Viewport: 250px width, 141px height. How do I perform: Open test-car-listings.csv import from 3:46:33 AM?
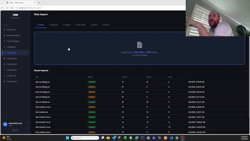click(x=43, y=87)
